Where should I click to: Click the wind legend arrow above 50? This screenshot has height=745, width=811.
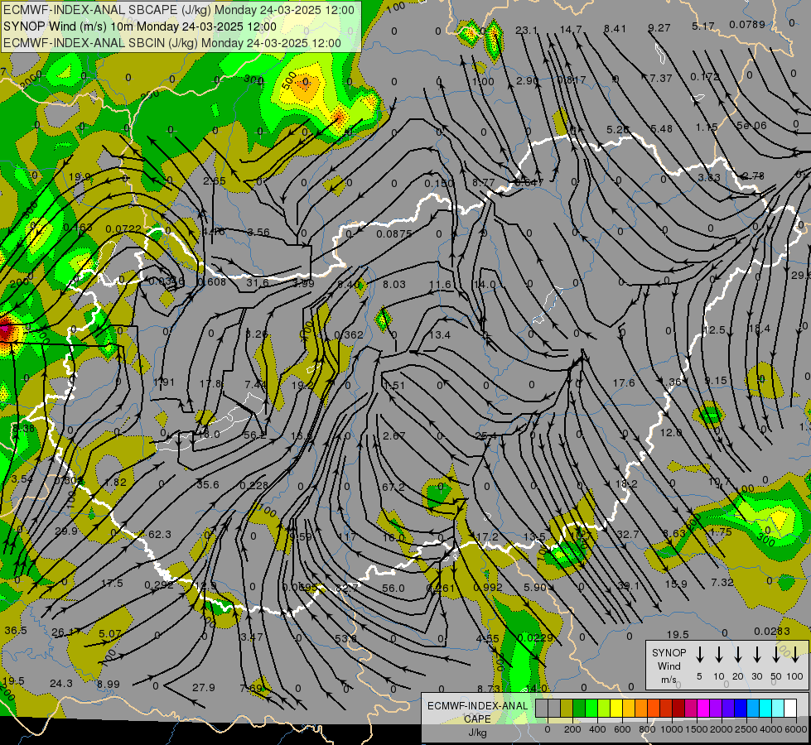pos(776,654)
